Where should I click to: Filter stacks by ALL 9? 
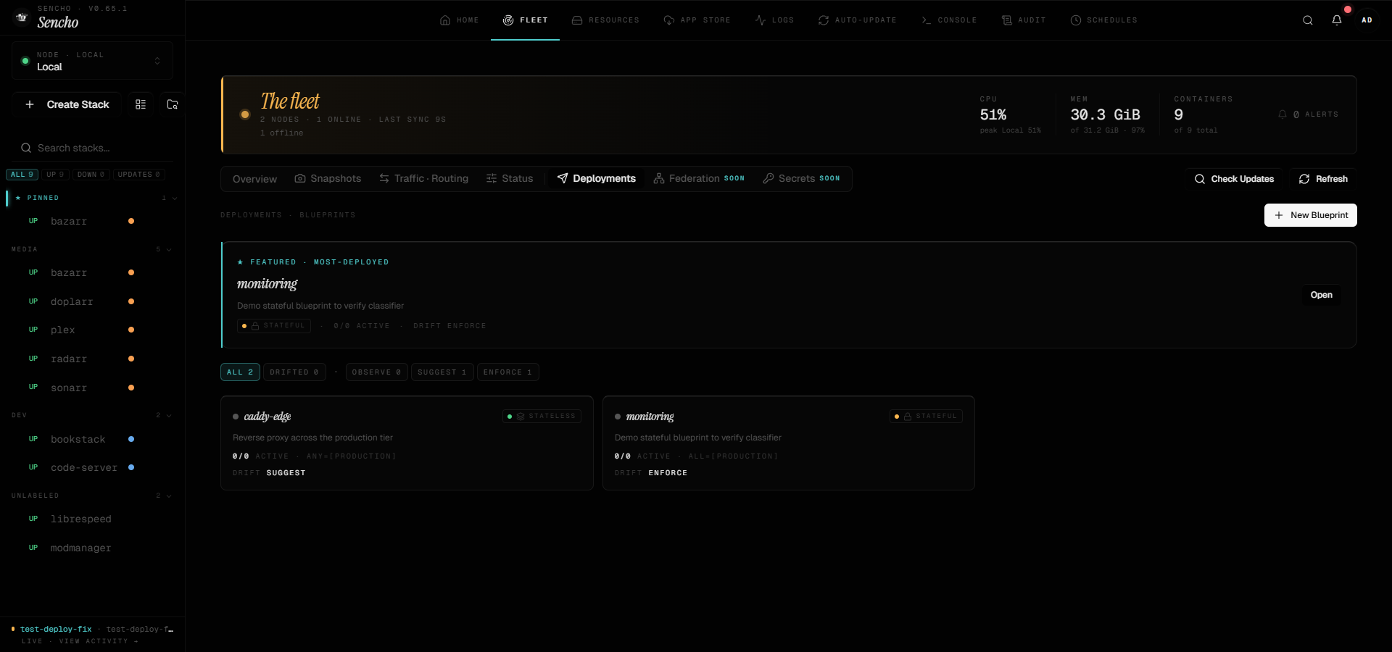click(22, 175)
